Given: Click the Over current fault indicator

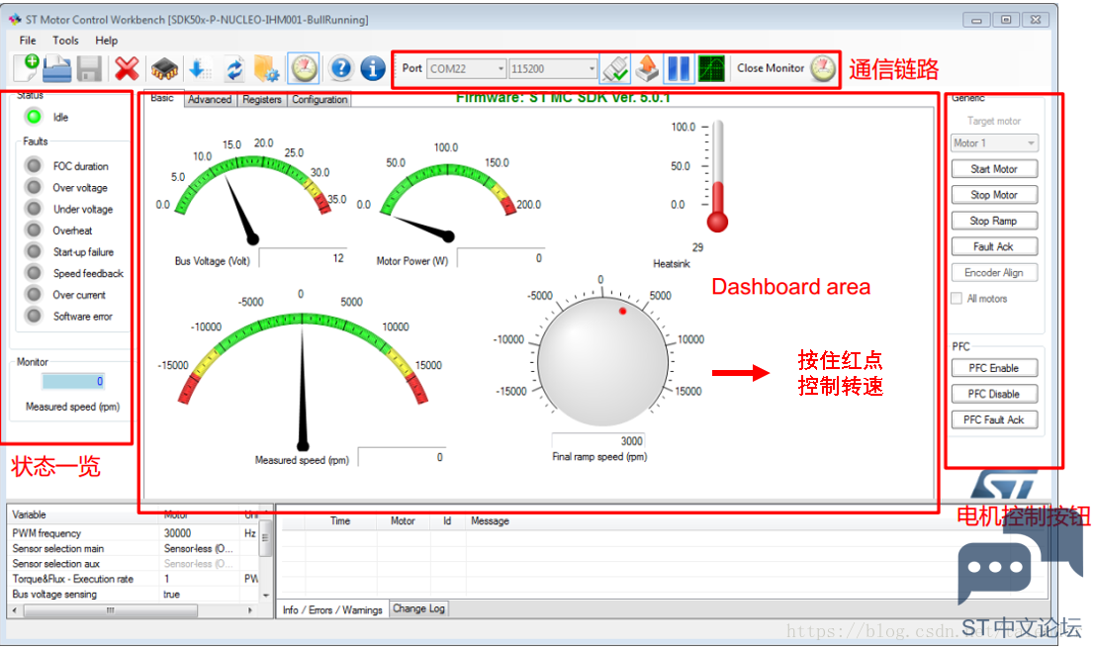Looking at the screenshot, I should tap(34, 295).
